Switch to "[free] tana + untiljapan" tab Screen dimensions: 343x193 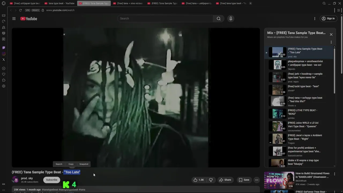coord(197,3)
